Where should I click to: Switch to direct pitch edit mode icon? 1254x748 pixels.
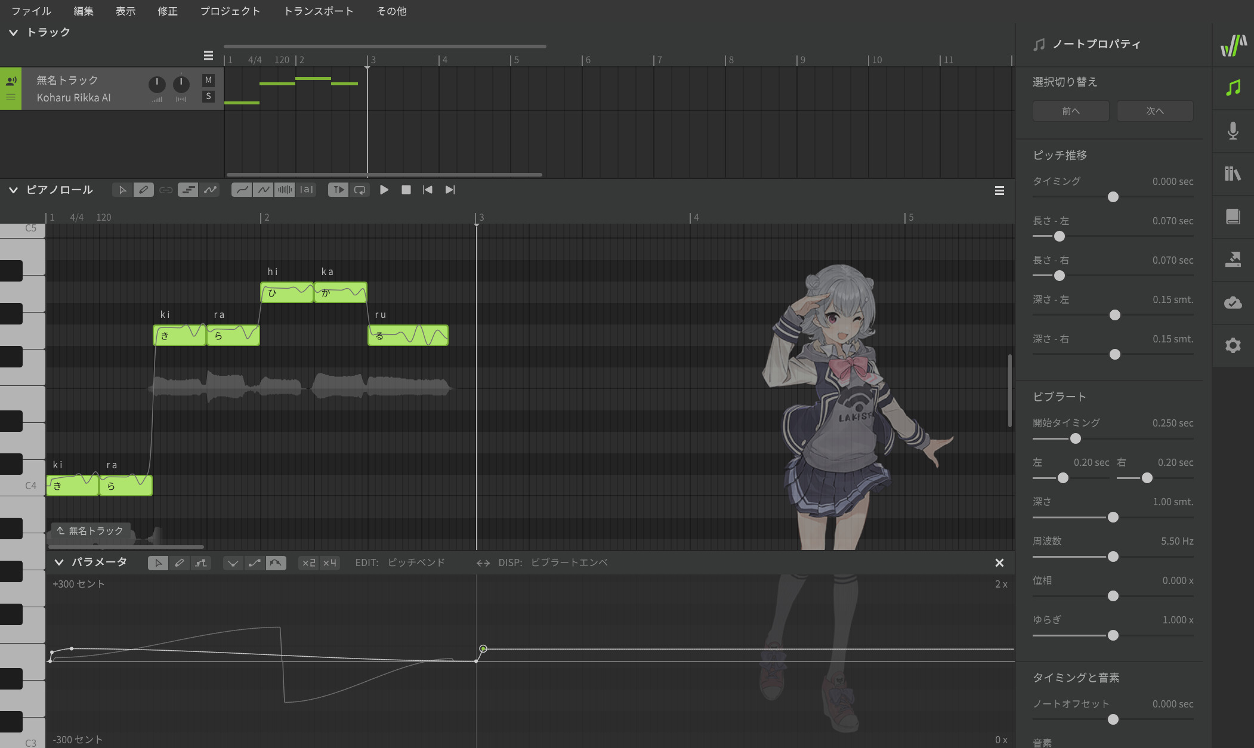210,190
